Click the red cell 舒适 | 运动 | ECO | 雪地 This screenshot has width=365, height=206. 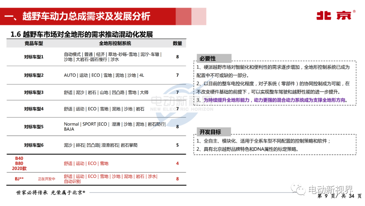click(86, 164)
